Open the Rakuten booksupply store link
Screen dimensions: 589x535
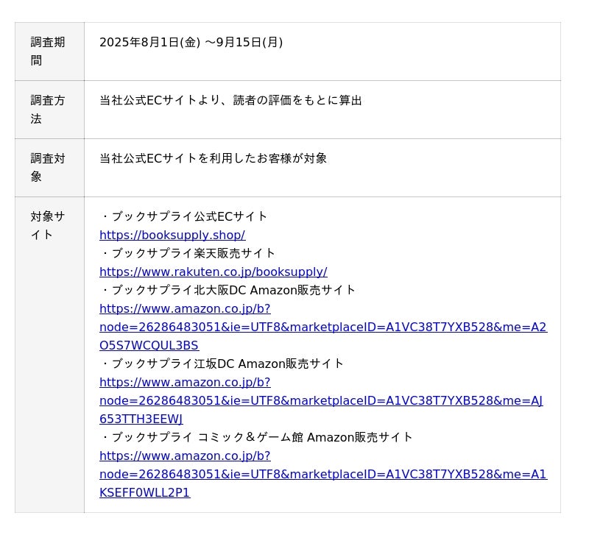(x=213, y=272)
